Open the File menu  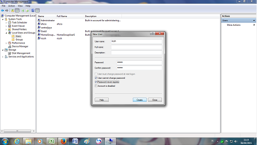(3, 6)
